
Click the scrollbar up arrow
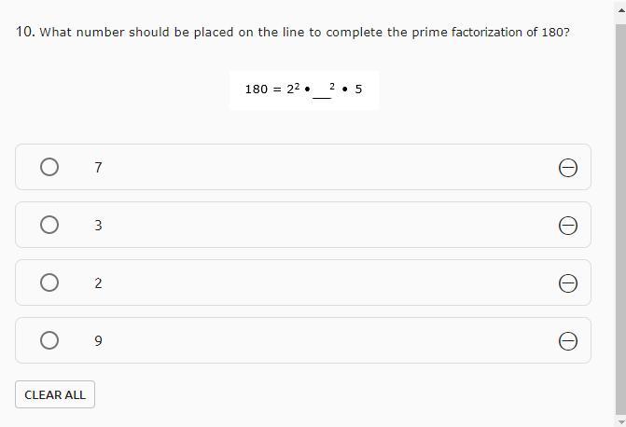pos(620,7)
